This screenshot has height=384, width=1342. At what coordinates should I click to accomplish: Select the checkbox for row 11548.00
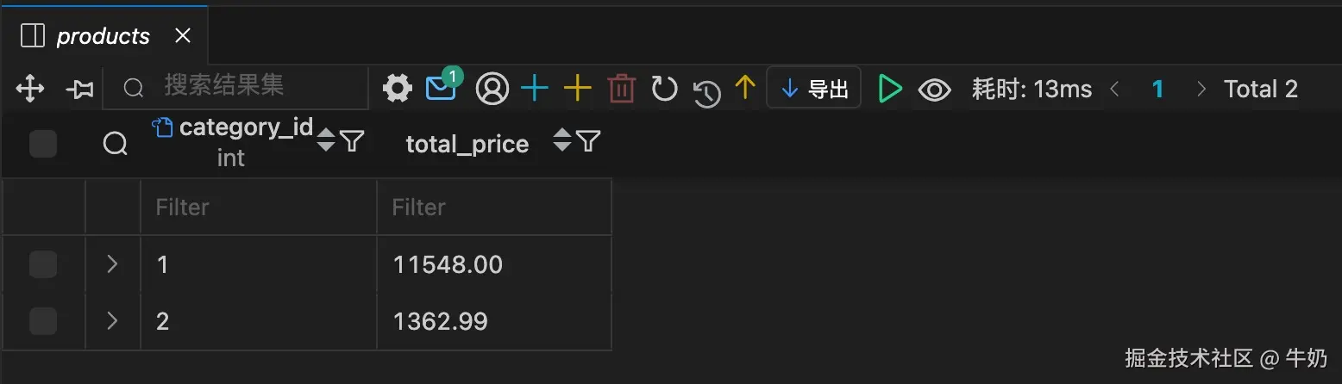click(43, 264)
